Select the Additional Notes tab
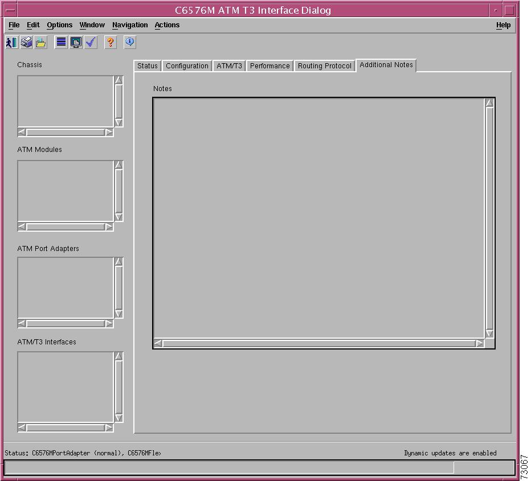The height and width of the screenshot is (481, 531). tap(386, 65)
